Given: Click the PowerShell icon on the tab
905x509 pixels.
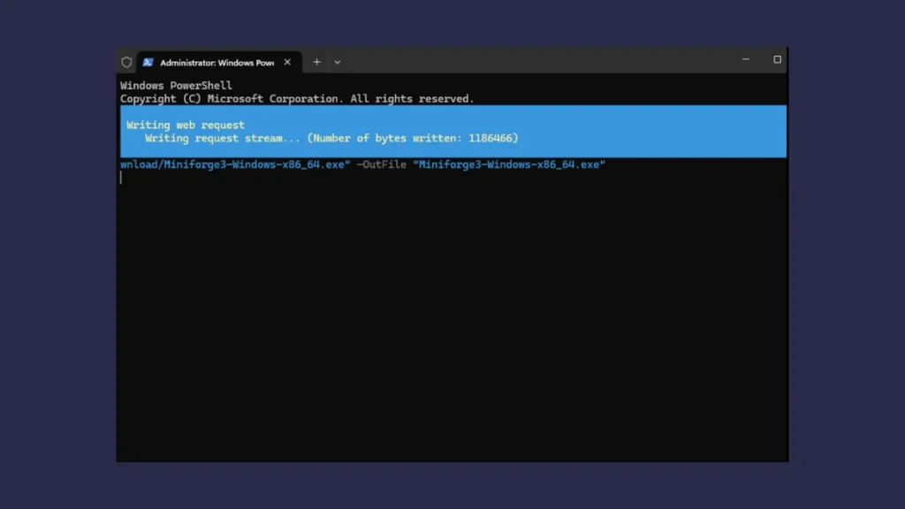Looking at the screenshot, I should click(x=147, y=62).
